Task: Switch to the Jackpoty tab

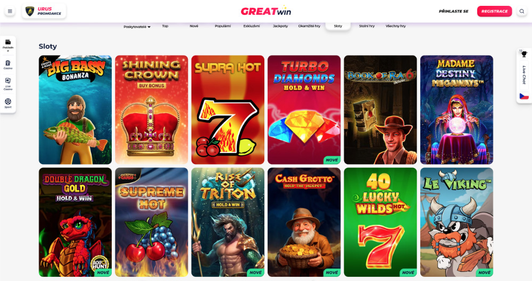Action: pos(280,25)
